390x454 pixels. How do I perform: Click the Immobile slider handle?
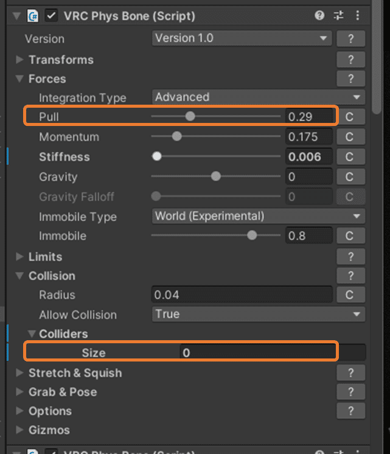(252, 236)
